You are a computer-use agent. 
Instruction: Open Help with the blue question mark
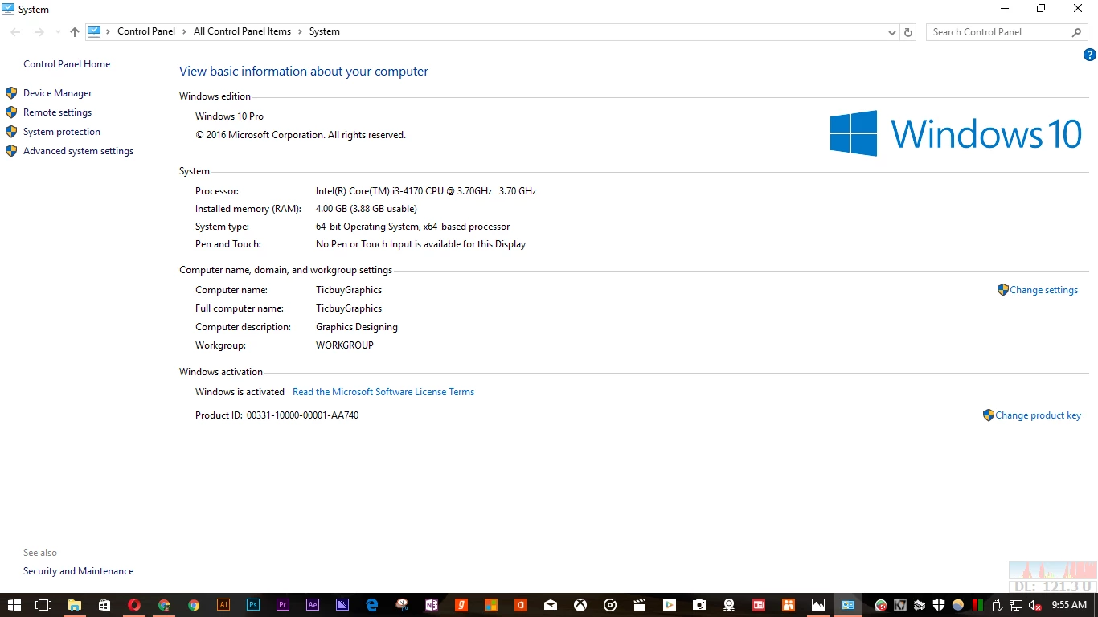pos(1090,55)
